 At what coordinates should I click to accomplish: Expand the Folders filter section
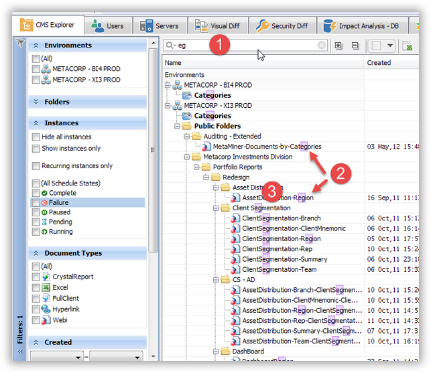pos(36,102)
